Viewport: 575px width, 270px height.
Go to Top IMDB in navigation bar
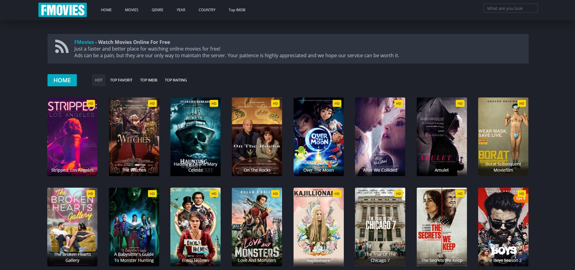(237, 10)
